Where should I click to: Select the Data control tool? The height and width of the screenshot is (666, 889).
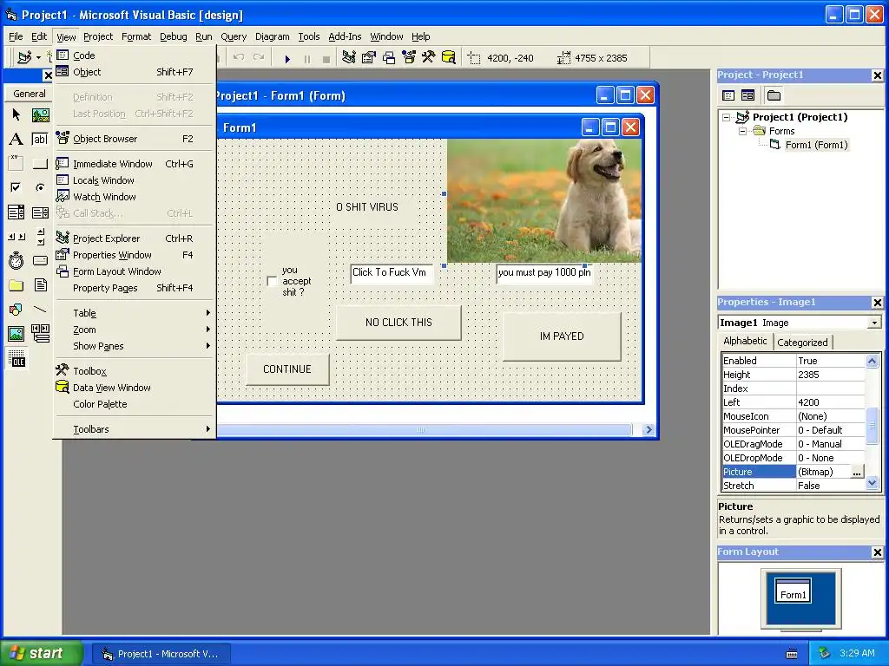(x=40, y=334)
